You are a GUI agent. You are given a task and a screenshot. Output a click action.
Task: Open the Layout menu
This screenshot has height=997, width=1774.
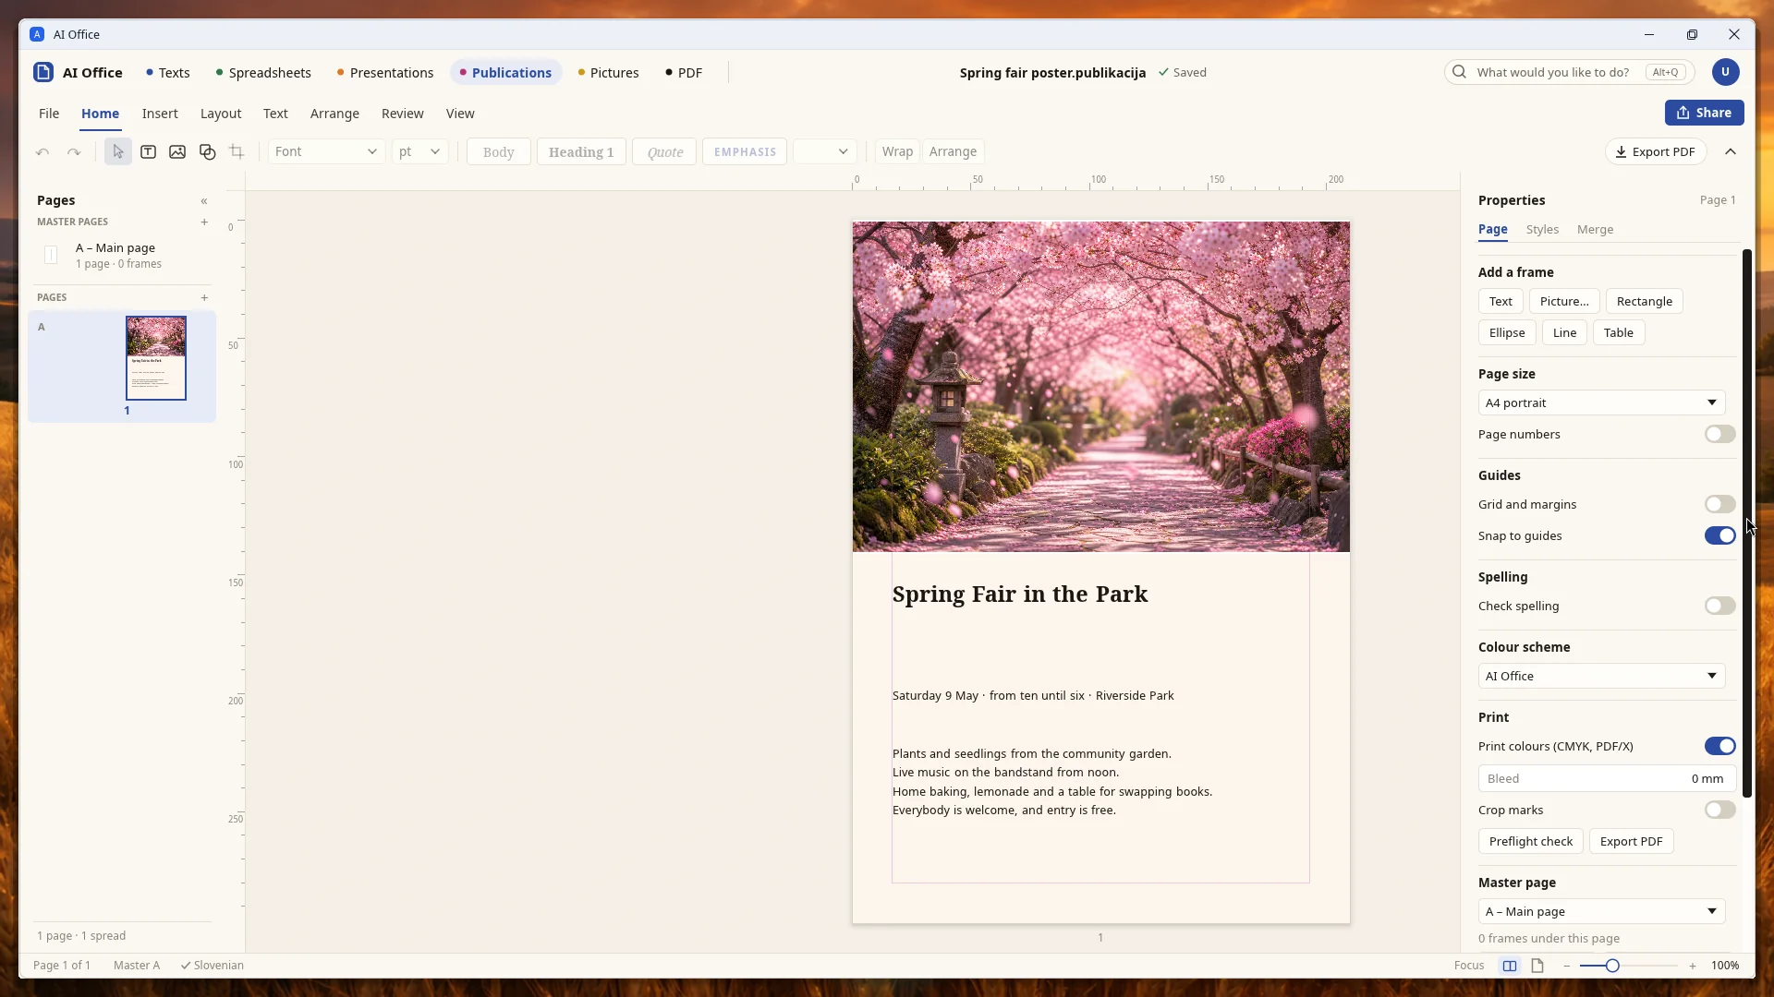(x=221, y=114)
